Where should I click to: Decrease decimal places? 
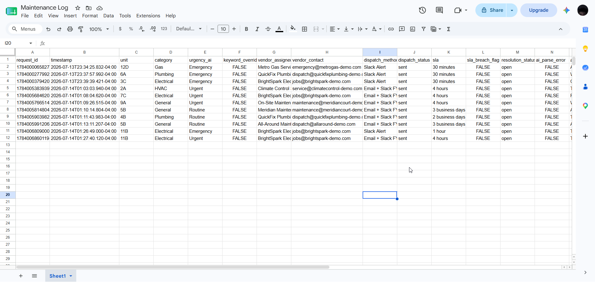click(x=142, y=29)
